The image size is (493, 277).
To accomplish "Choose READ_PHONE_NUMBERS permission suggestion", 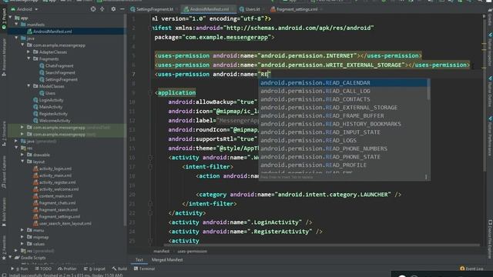I will point(343,149).
